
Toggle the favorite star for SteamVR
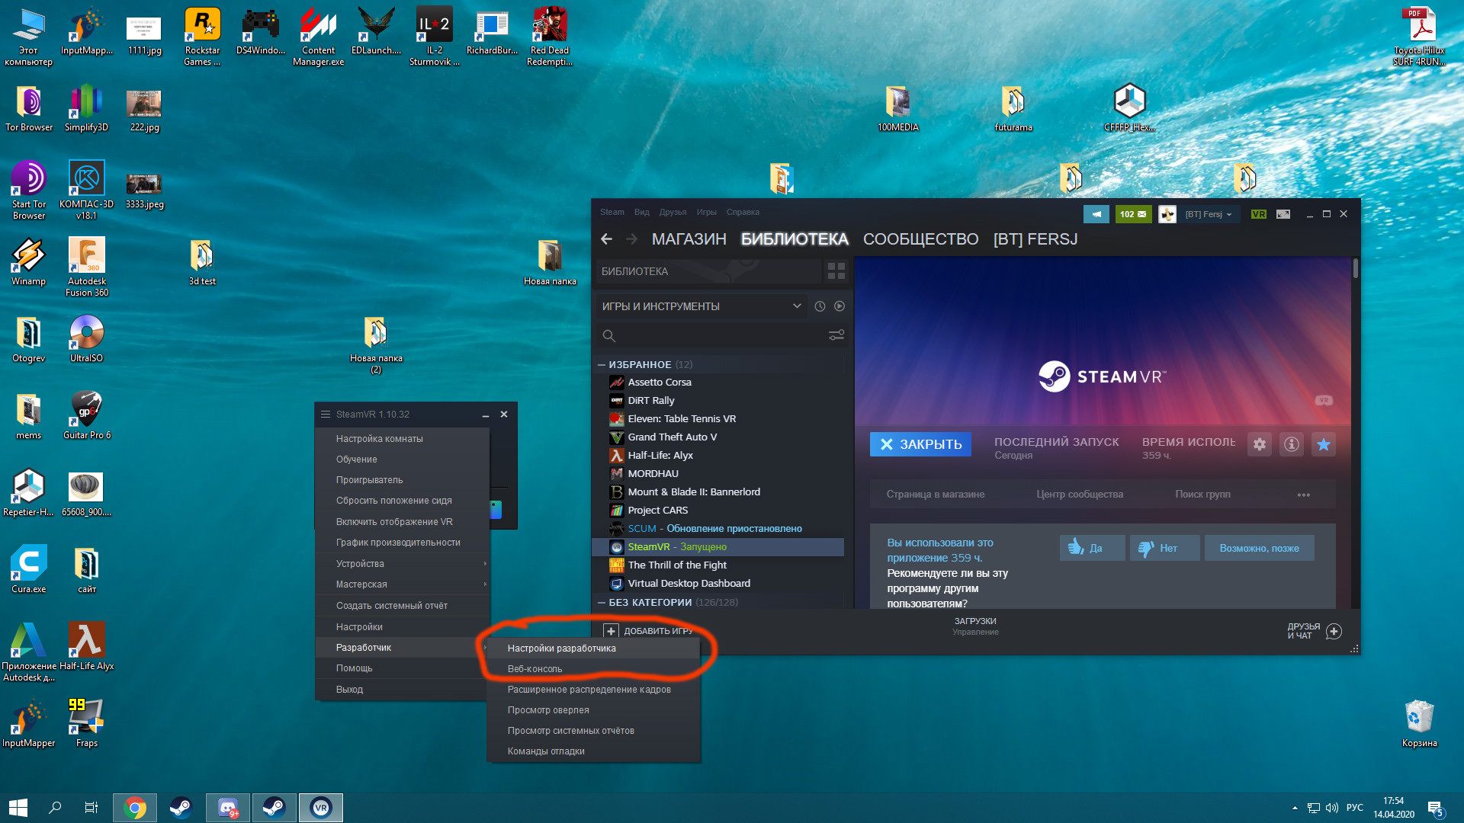coord(1324,444)
